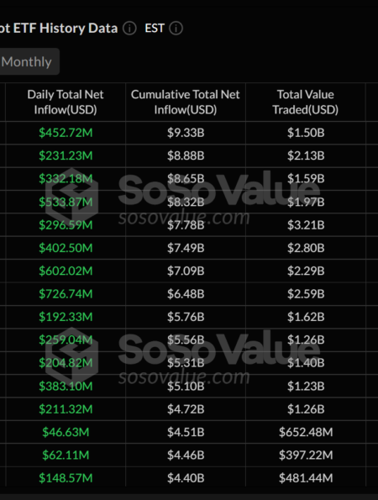Select the $62.11M daily inflow cell
The height and width of the screenshot is (500, 378).
[x=66, y=455]
